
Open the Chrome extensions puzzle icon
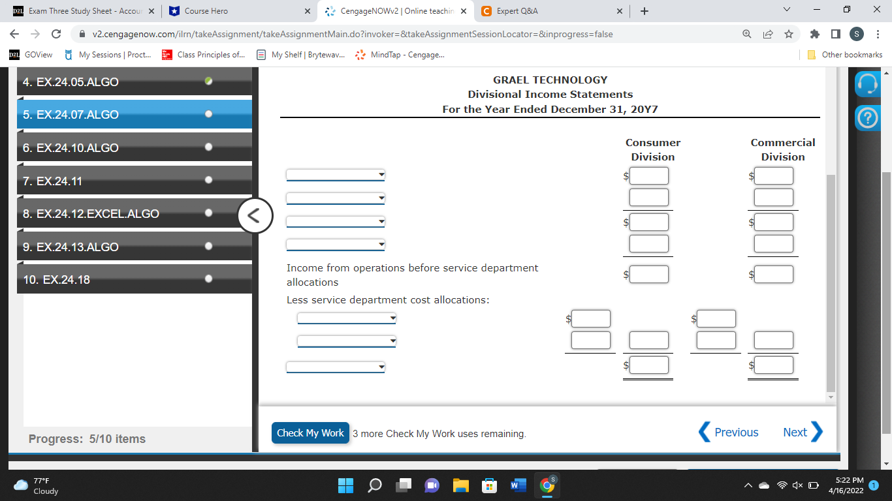(x=816, y=34)
